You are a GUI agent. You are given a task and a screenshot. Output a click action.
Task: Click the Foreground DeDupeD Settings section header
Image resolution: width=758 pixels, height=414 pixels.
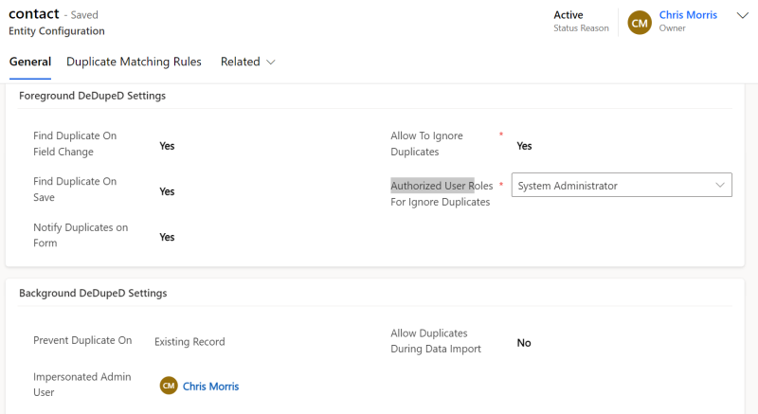pos(93,96)
